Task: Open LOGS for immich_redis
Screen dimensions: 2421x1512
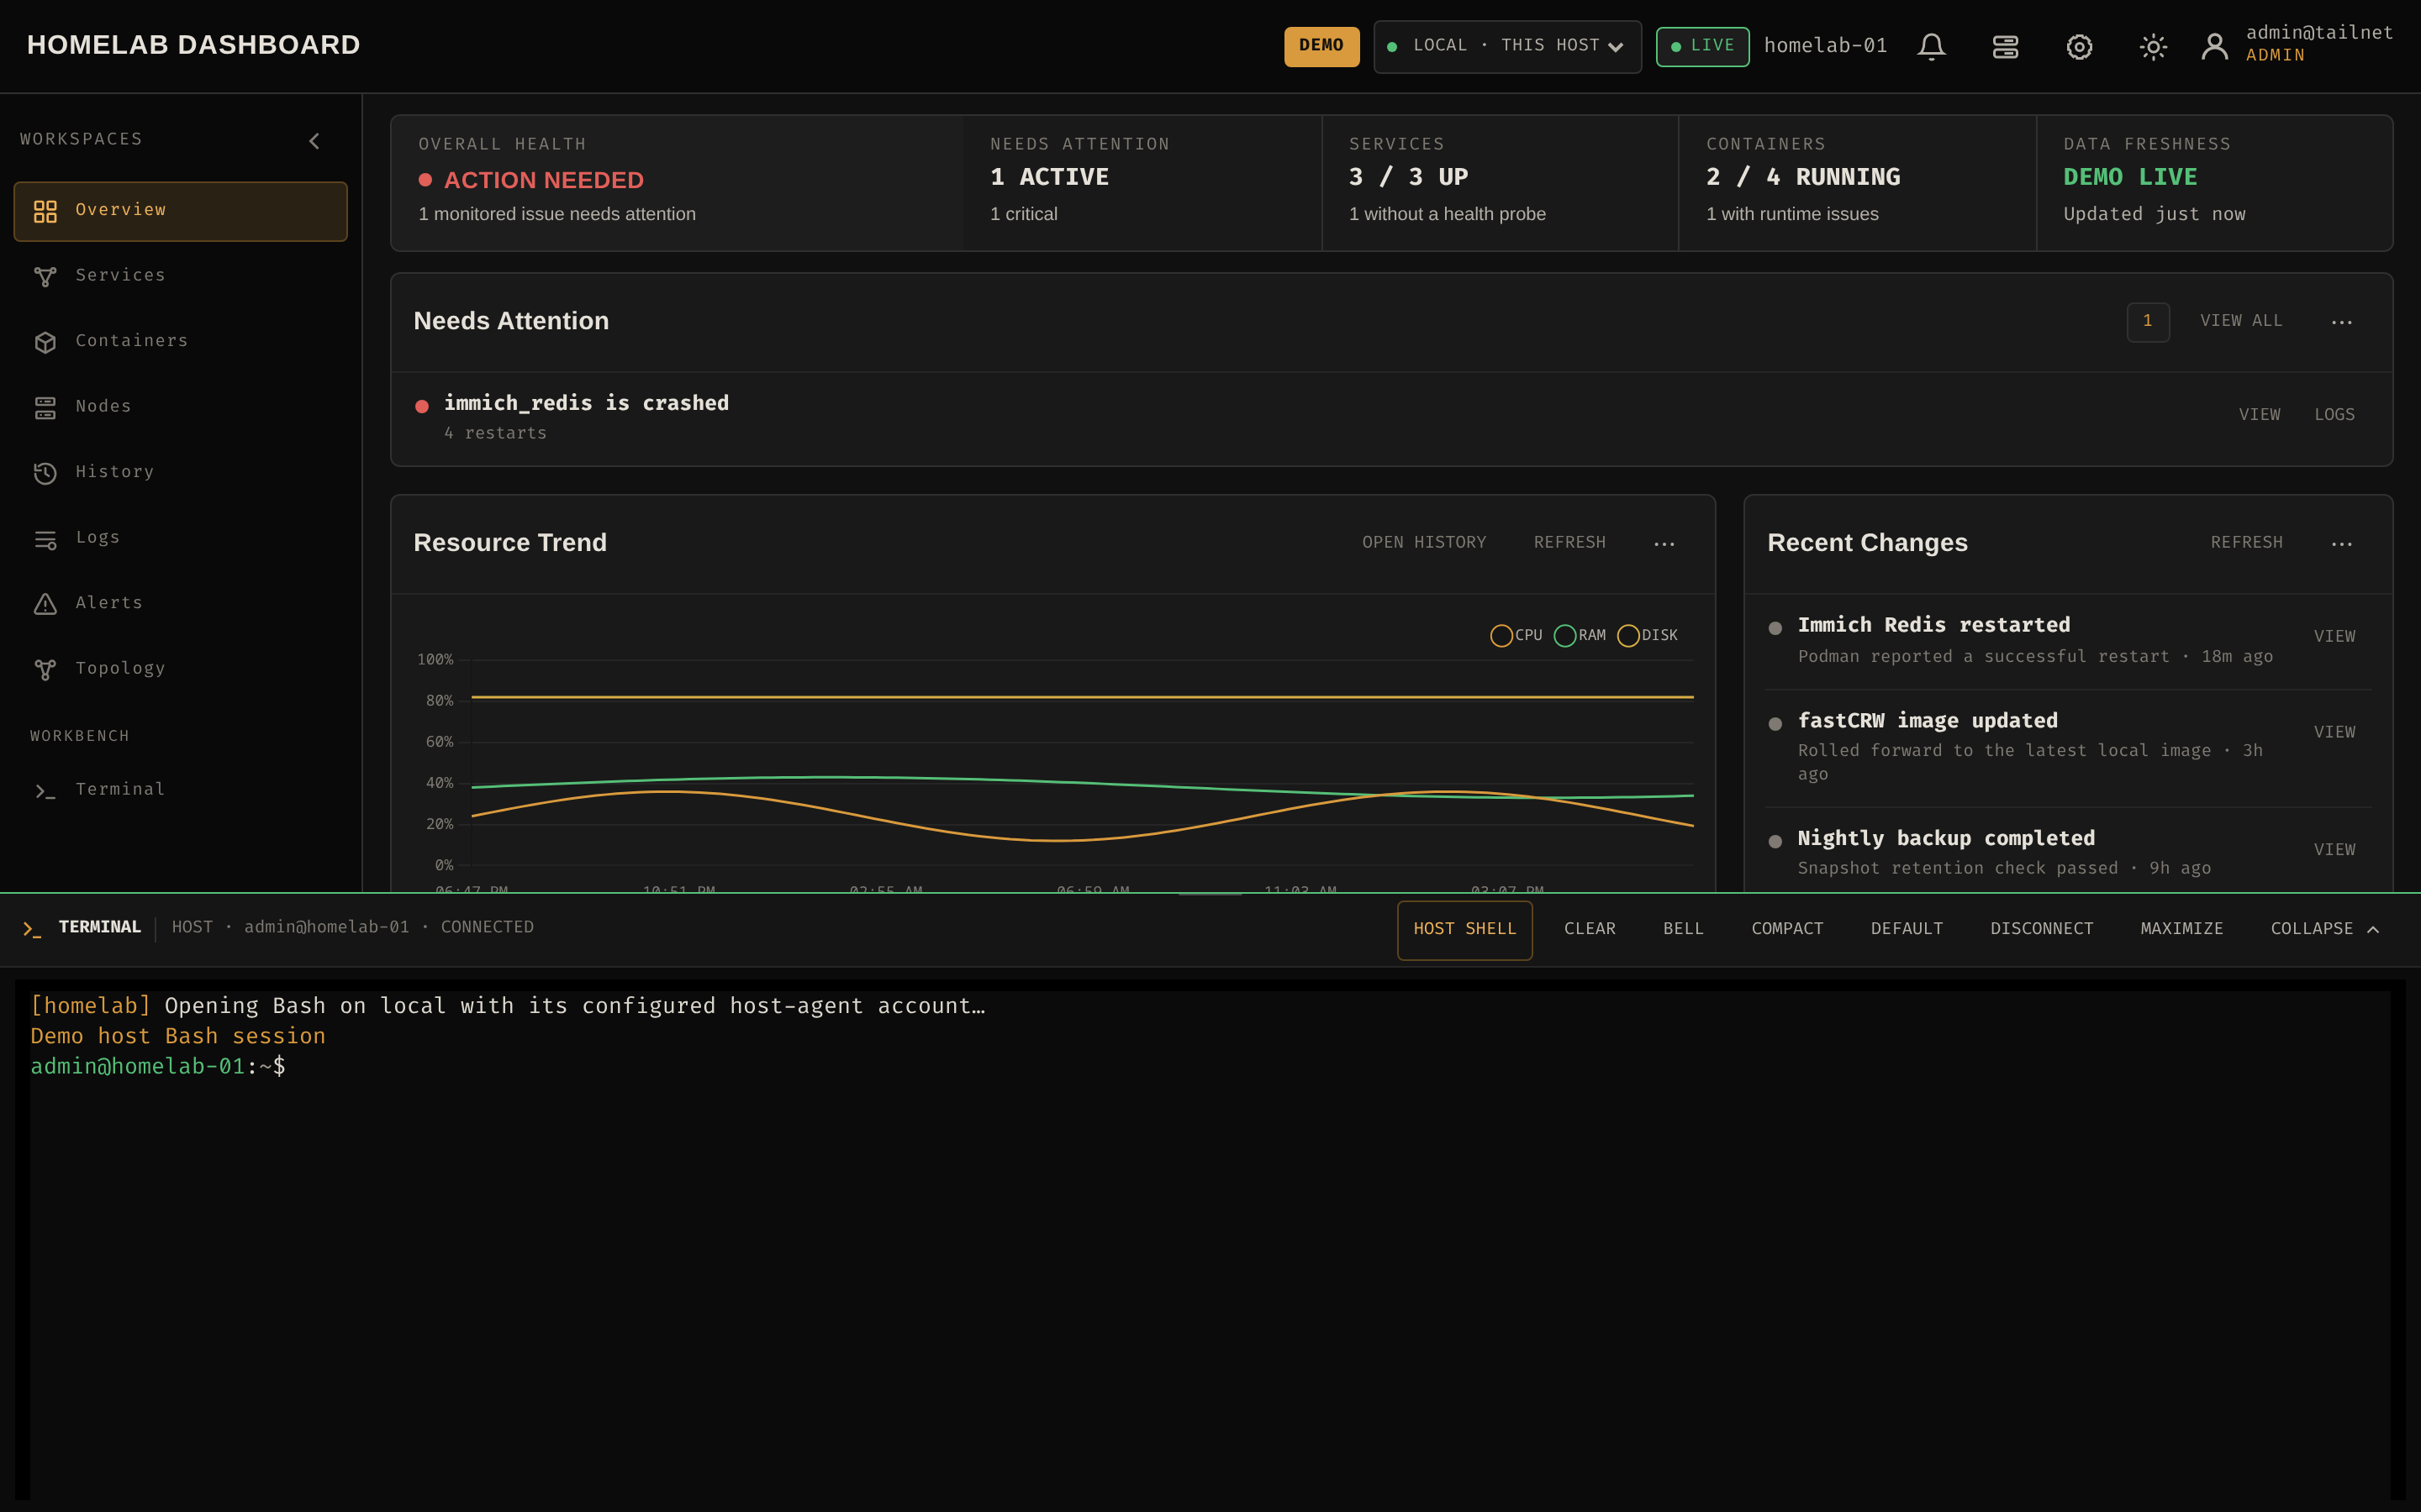Action: click(x=2334, y=415)
